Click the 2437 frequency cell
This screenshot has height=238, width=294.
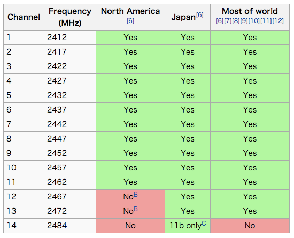point(70,110)
